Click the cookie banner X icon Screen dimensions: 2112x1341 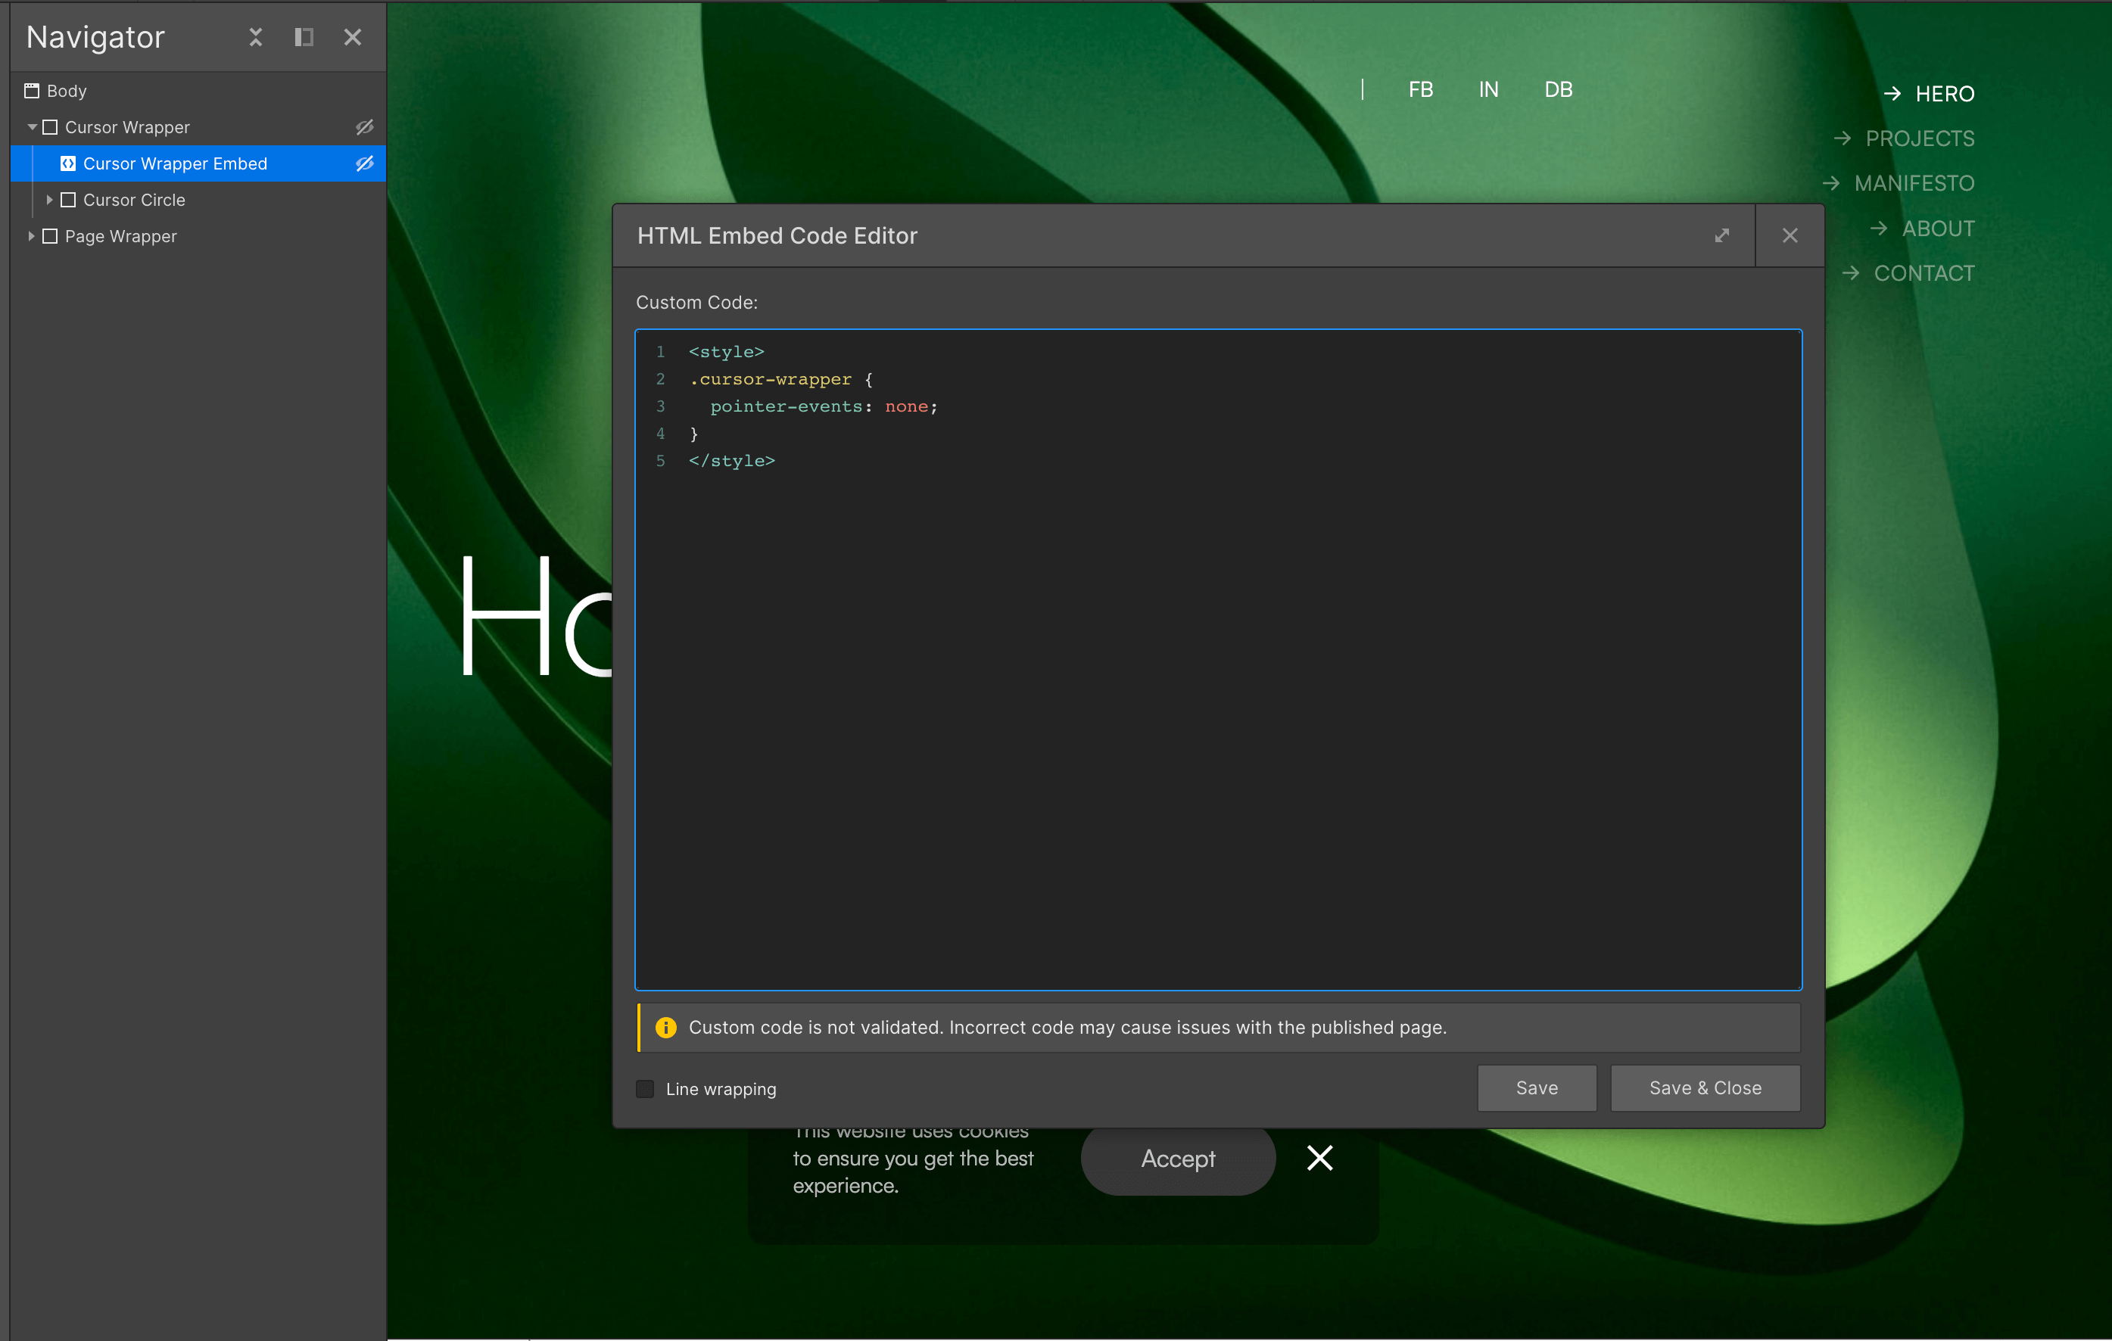(x=1319, y=1159)
